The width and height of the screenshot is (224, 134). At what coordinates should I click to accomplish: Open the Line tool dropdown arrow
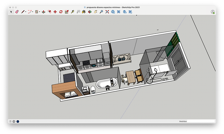26,12
